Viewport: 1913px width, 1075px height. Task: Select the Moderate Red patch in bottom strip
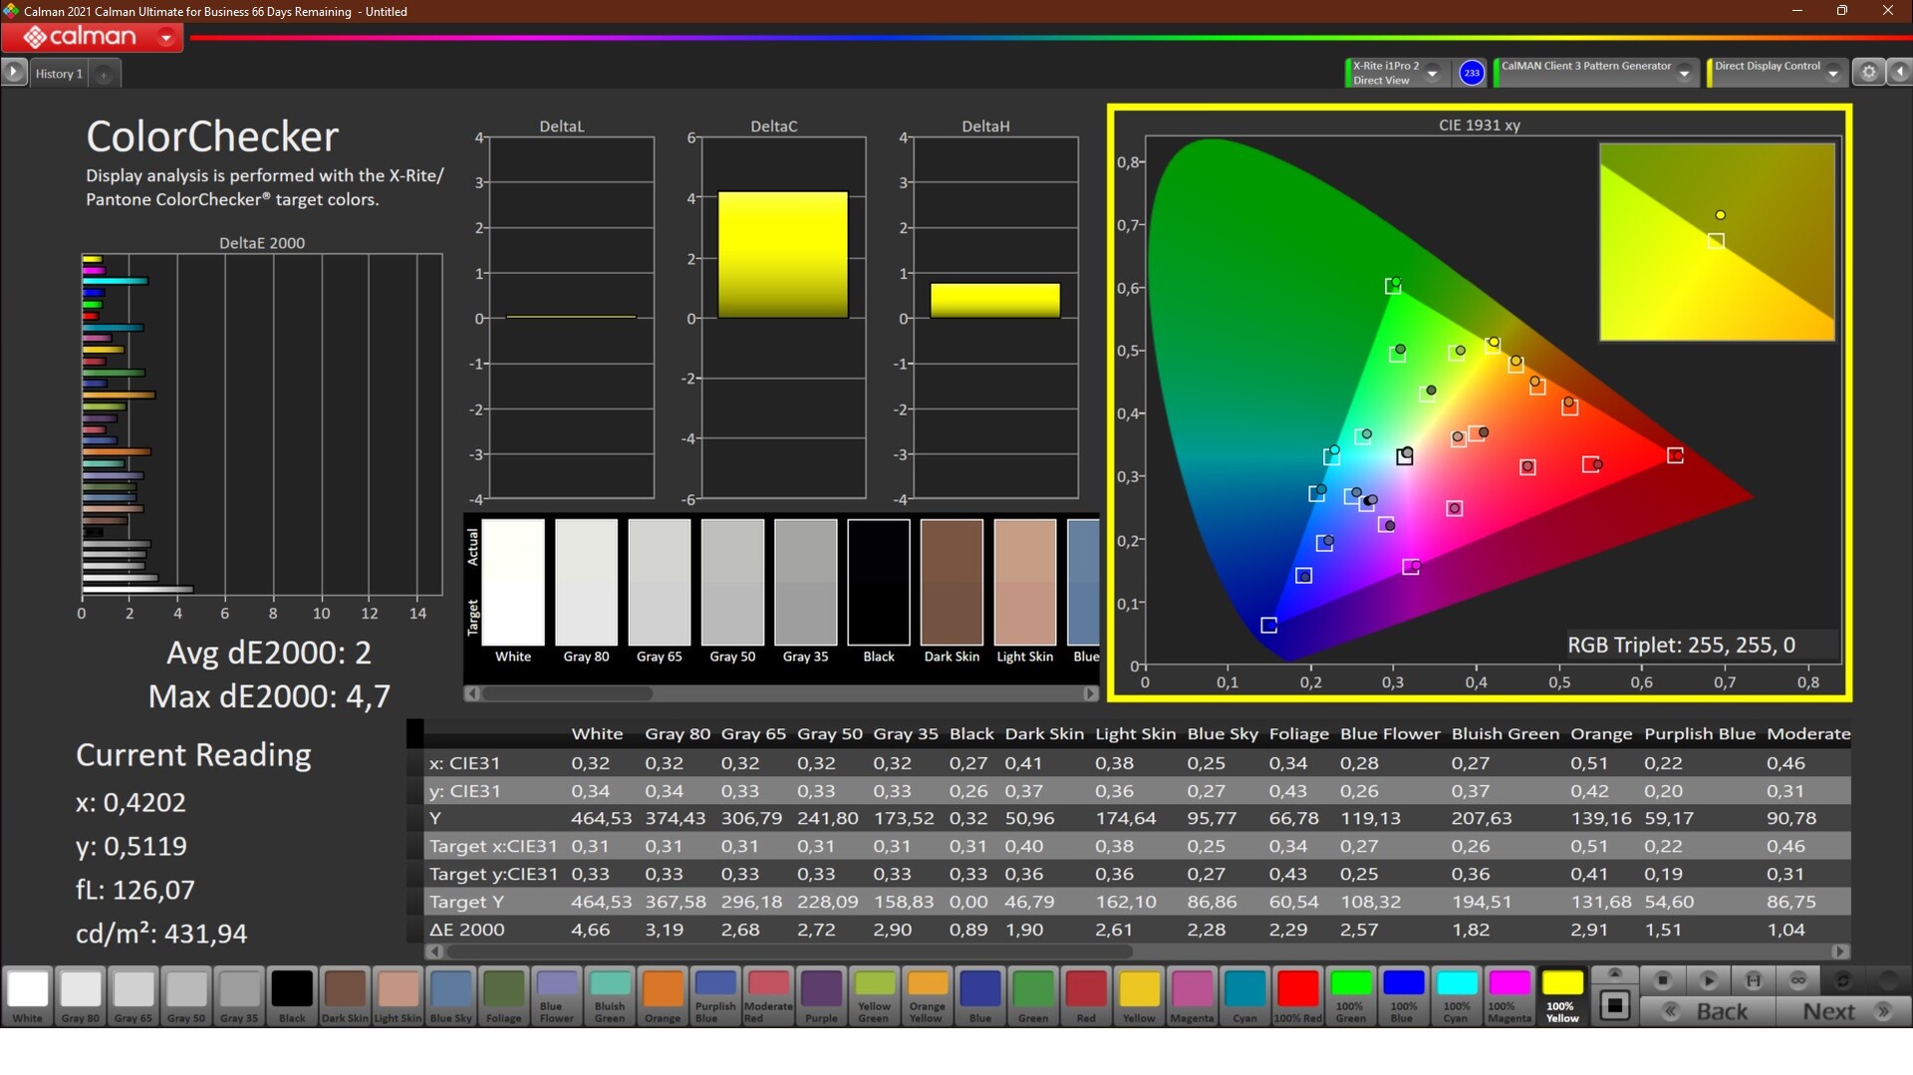[768, 995]
